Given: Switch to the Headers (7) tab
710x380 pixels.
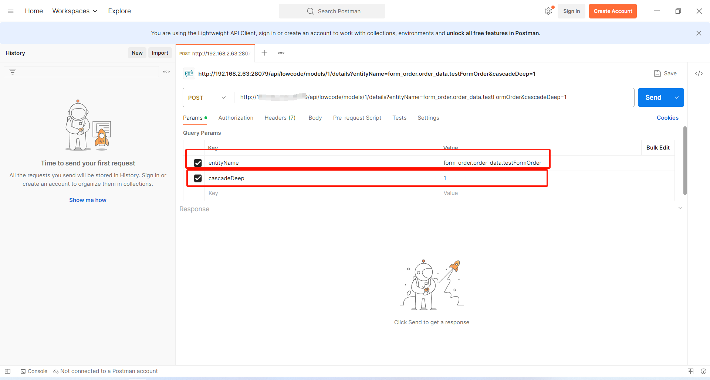Looking at the screenshot, I should 280,118.
